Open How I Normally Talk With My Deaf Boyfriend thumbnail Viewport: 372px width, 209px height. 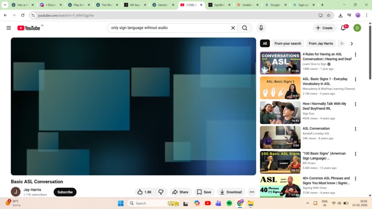[280, 113]
